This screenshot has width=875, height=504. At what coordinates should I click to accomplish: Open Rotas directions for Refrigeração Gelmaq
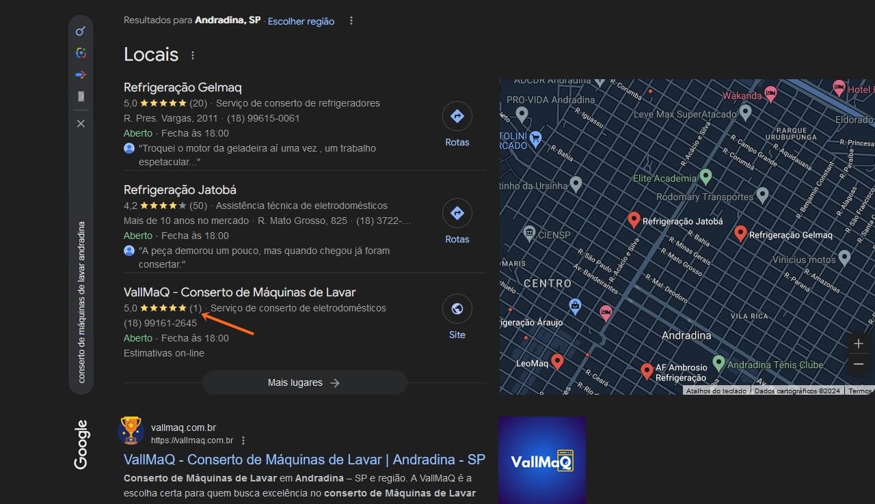(457, 116)
